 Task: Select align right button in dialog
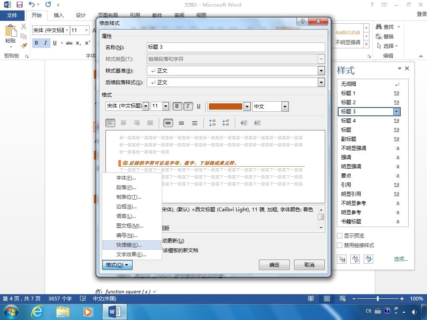pos(137,123)
